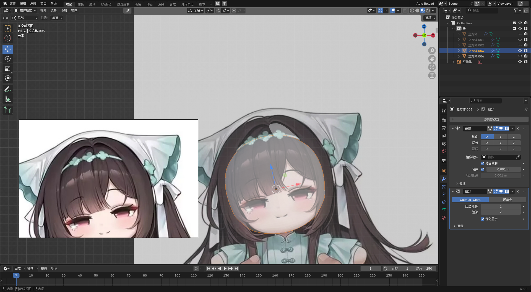The height and width of the screenshot is (292, 531).
Task: Disable the 优化显示 checkbox
Action: point(483,219)
